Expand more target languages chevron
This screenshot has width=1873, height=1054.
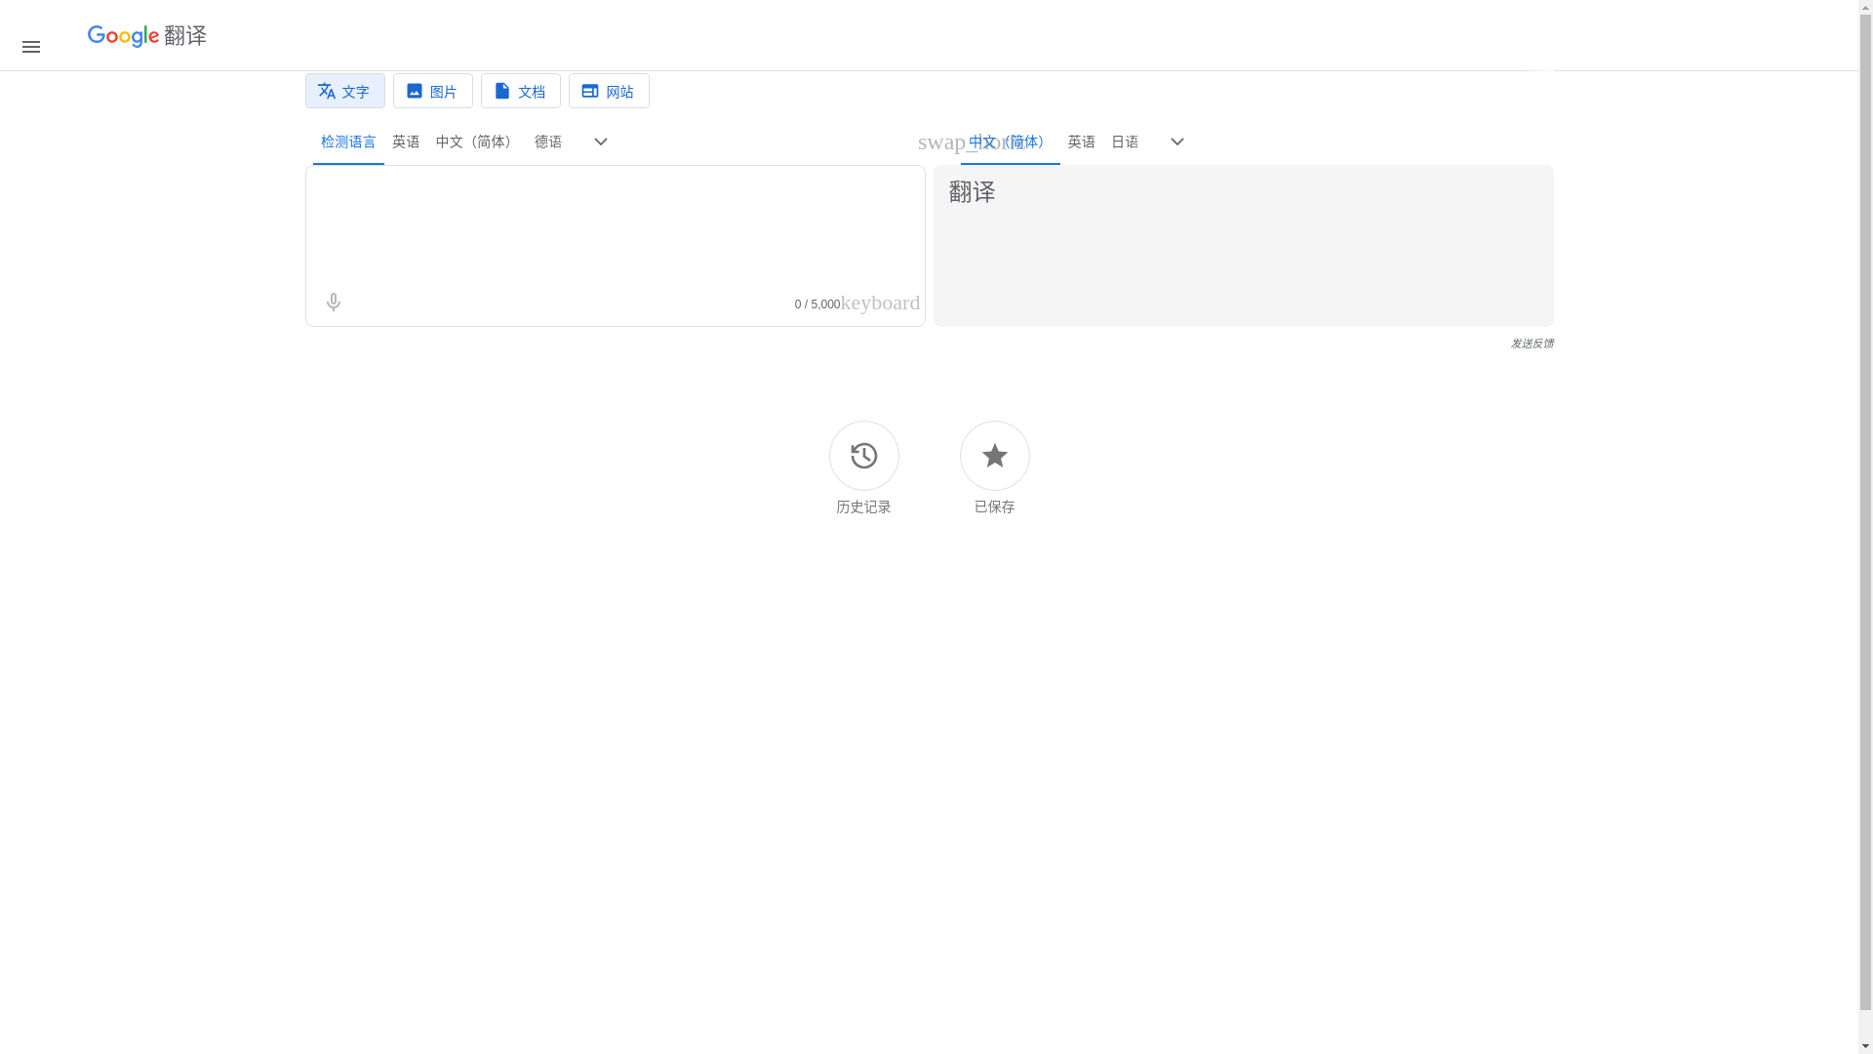[x=1177, y=142]
